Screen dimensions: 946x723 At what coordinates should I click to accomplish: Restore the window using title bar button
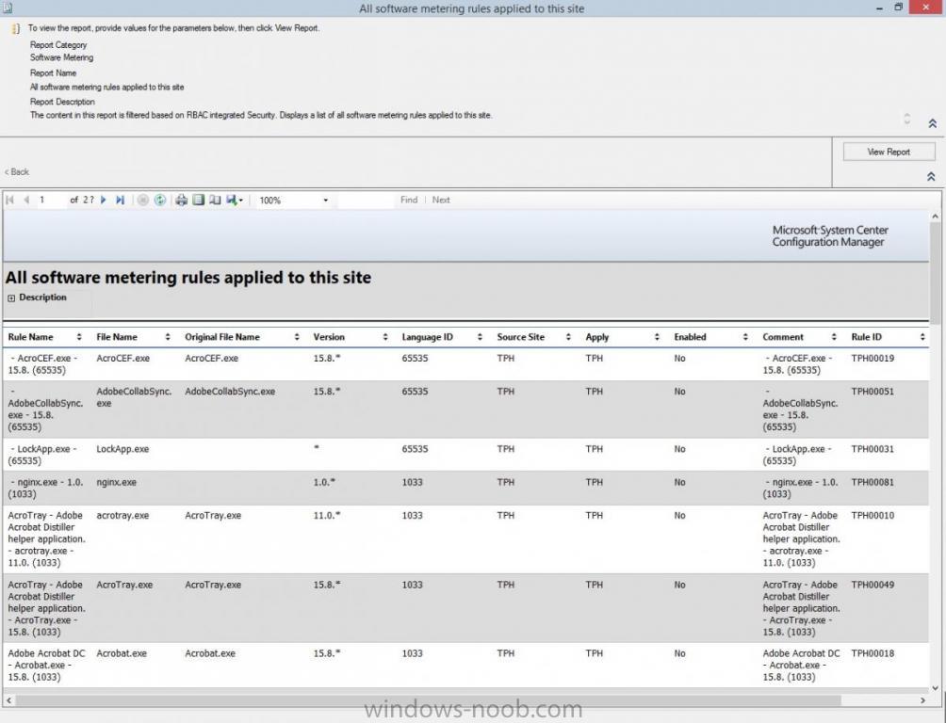898,8
